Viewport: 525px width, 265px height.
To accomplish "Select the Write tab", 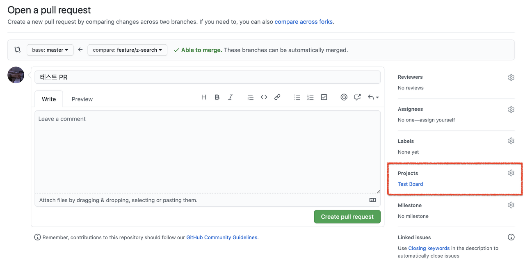I will pyautogui.click(x=48, y=99).
